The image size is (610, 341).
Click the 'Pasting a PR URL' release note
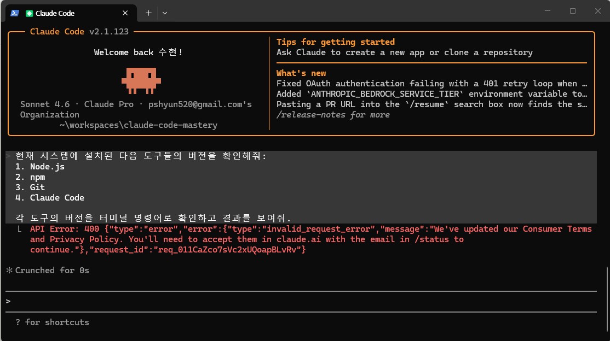(432, 104)
